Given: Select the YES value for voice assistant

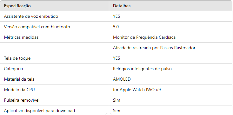Looking at the screenshot, I should pos(117,16).
